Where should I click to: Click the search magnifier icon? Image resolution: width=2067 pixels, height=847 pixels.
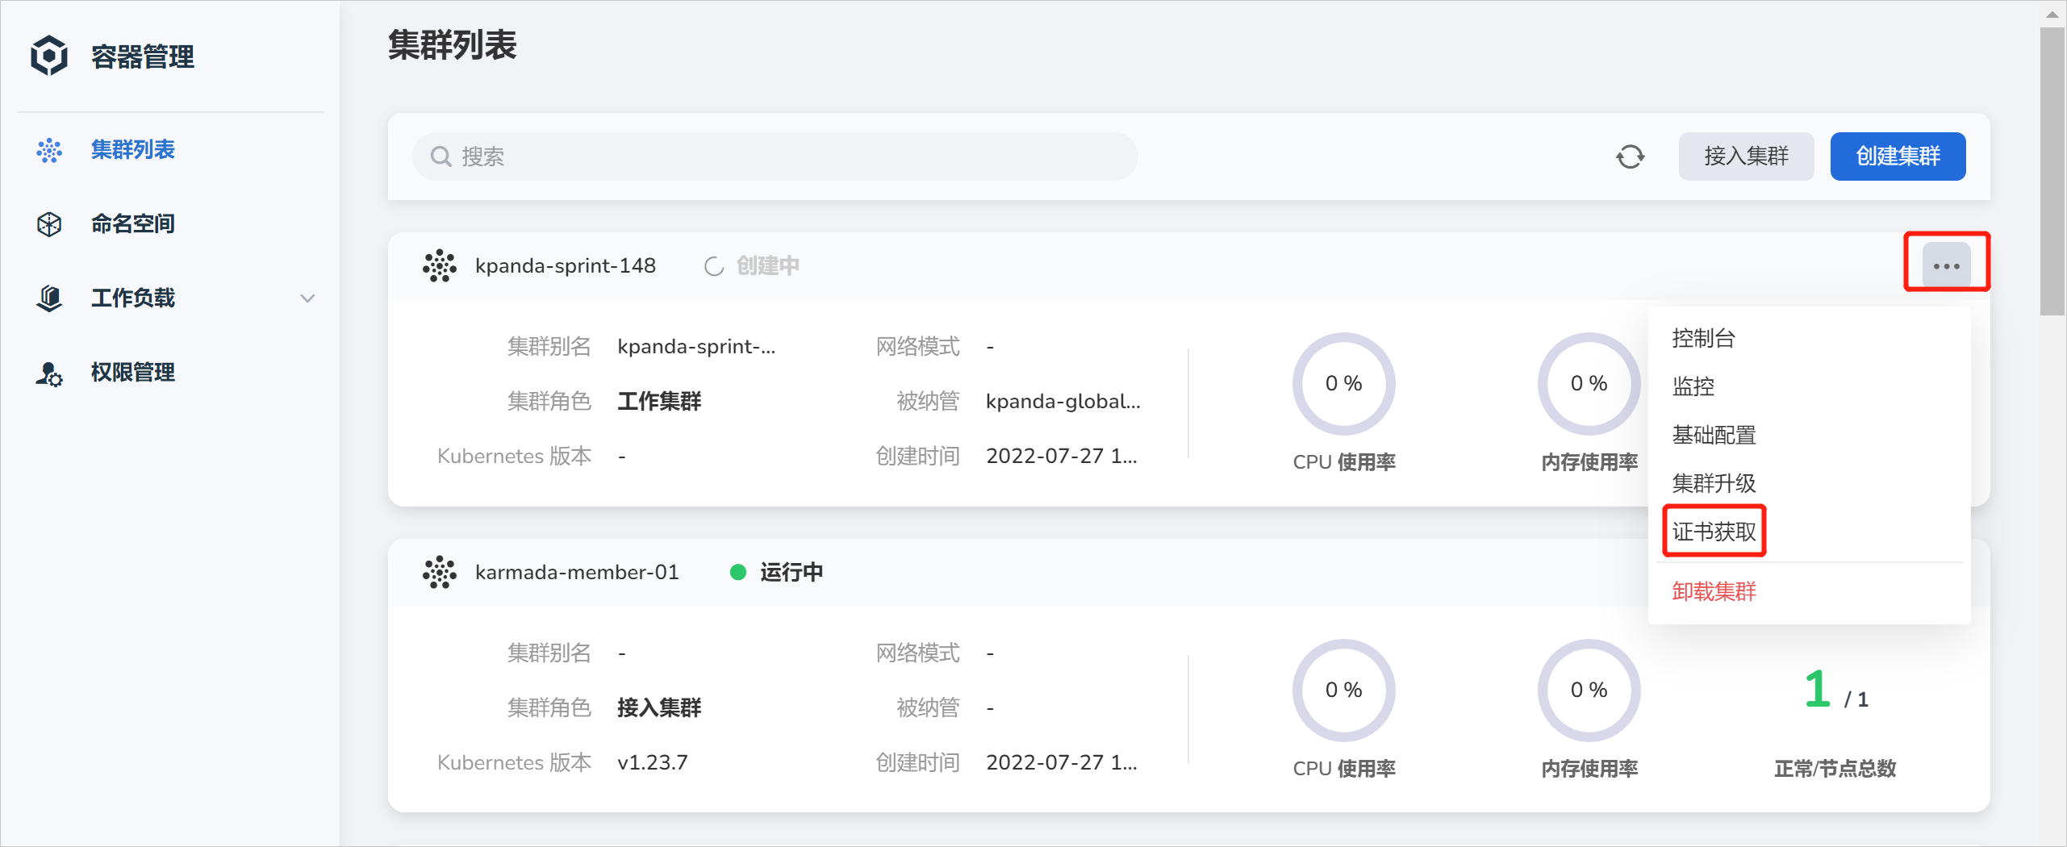(x=441, y=156)
